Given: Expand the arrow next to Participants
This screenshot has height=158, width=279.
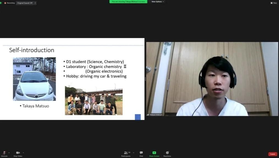Looking at the screenshot, I should tap(134, 153).
